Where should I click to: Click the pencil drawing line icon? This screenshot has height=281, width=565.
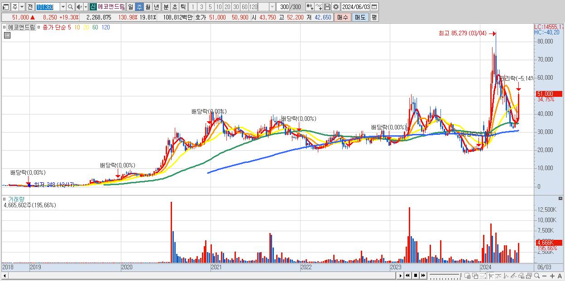514,276
